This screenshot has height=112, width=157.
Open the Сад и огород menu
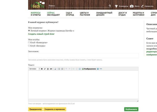tap(70, 14)
